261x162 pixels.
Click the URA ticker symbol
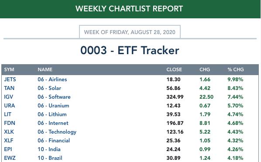(10, 106)
